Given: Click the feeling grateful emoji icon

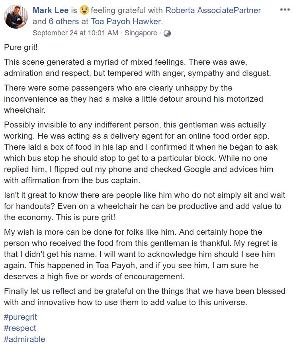Looking at the screenshot, I should point(83,10).
